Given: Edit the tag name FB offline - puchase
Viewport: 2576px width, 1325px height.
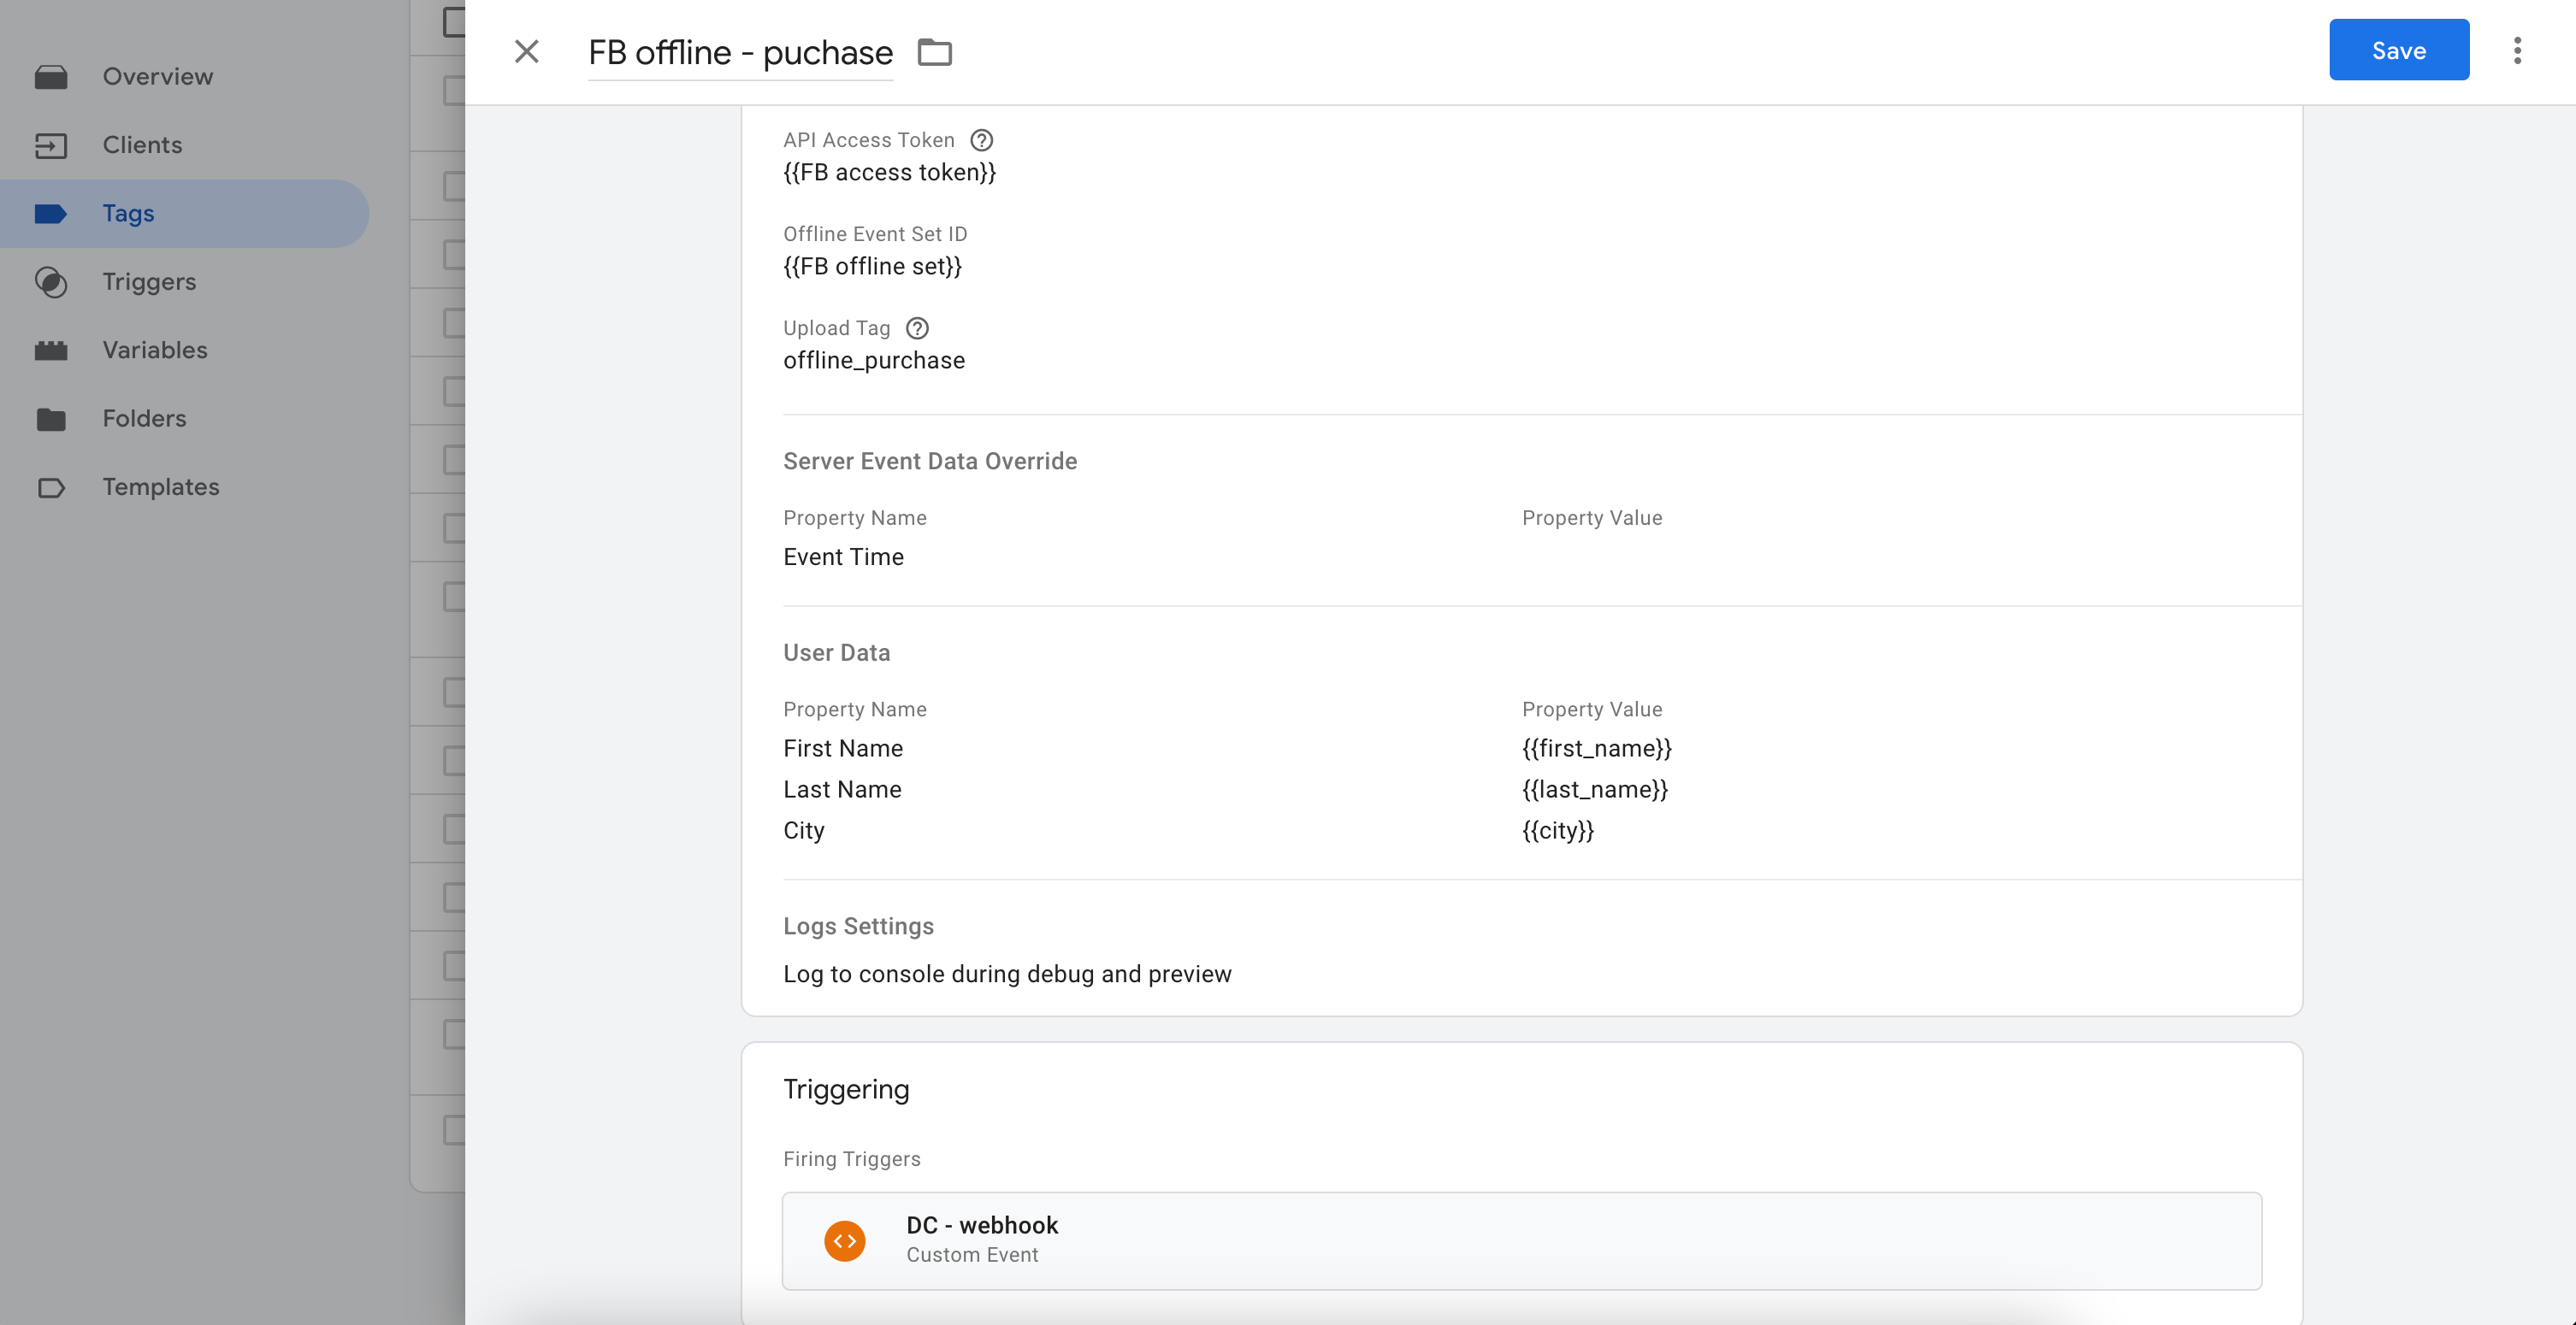Looking at the screenshot, I should point(739,52).
